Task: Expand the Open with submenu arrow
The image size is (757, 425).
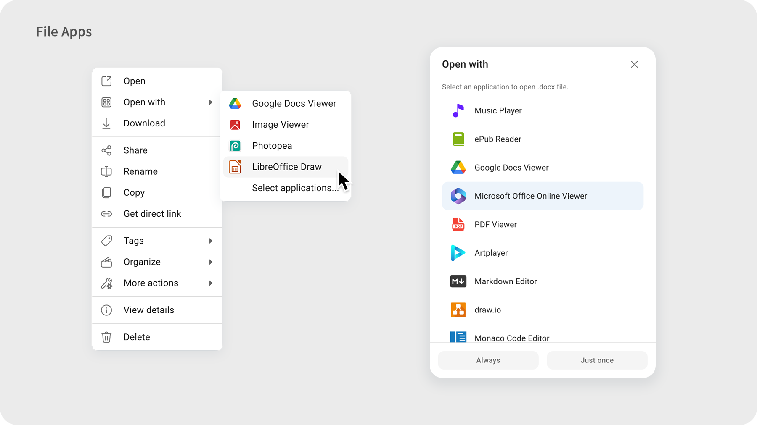Action: [210, 102]
